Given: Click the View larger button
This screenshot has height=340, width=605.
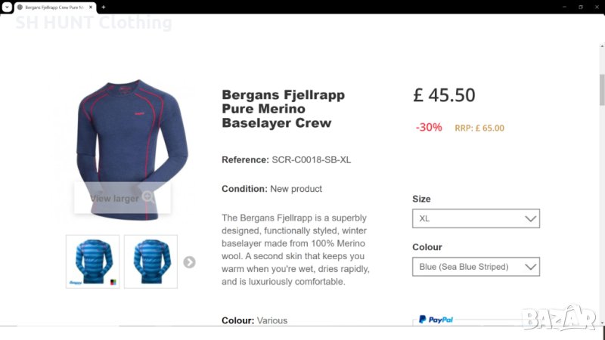Looking at the screenshot, I should click(121, 198).
